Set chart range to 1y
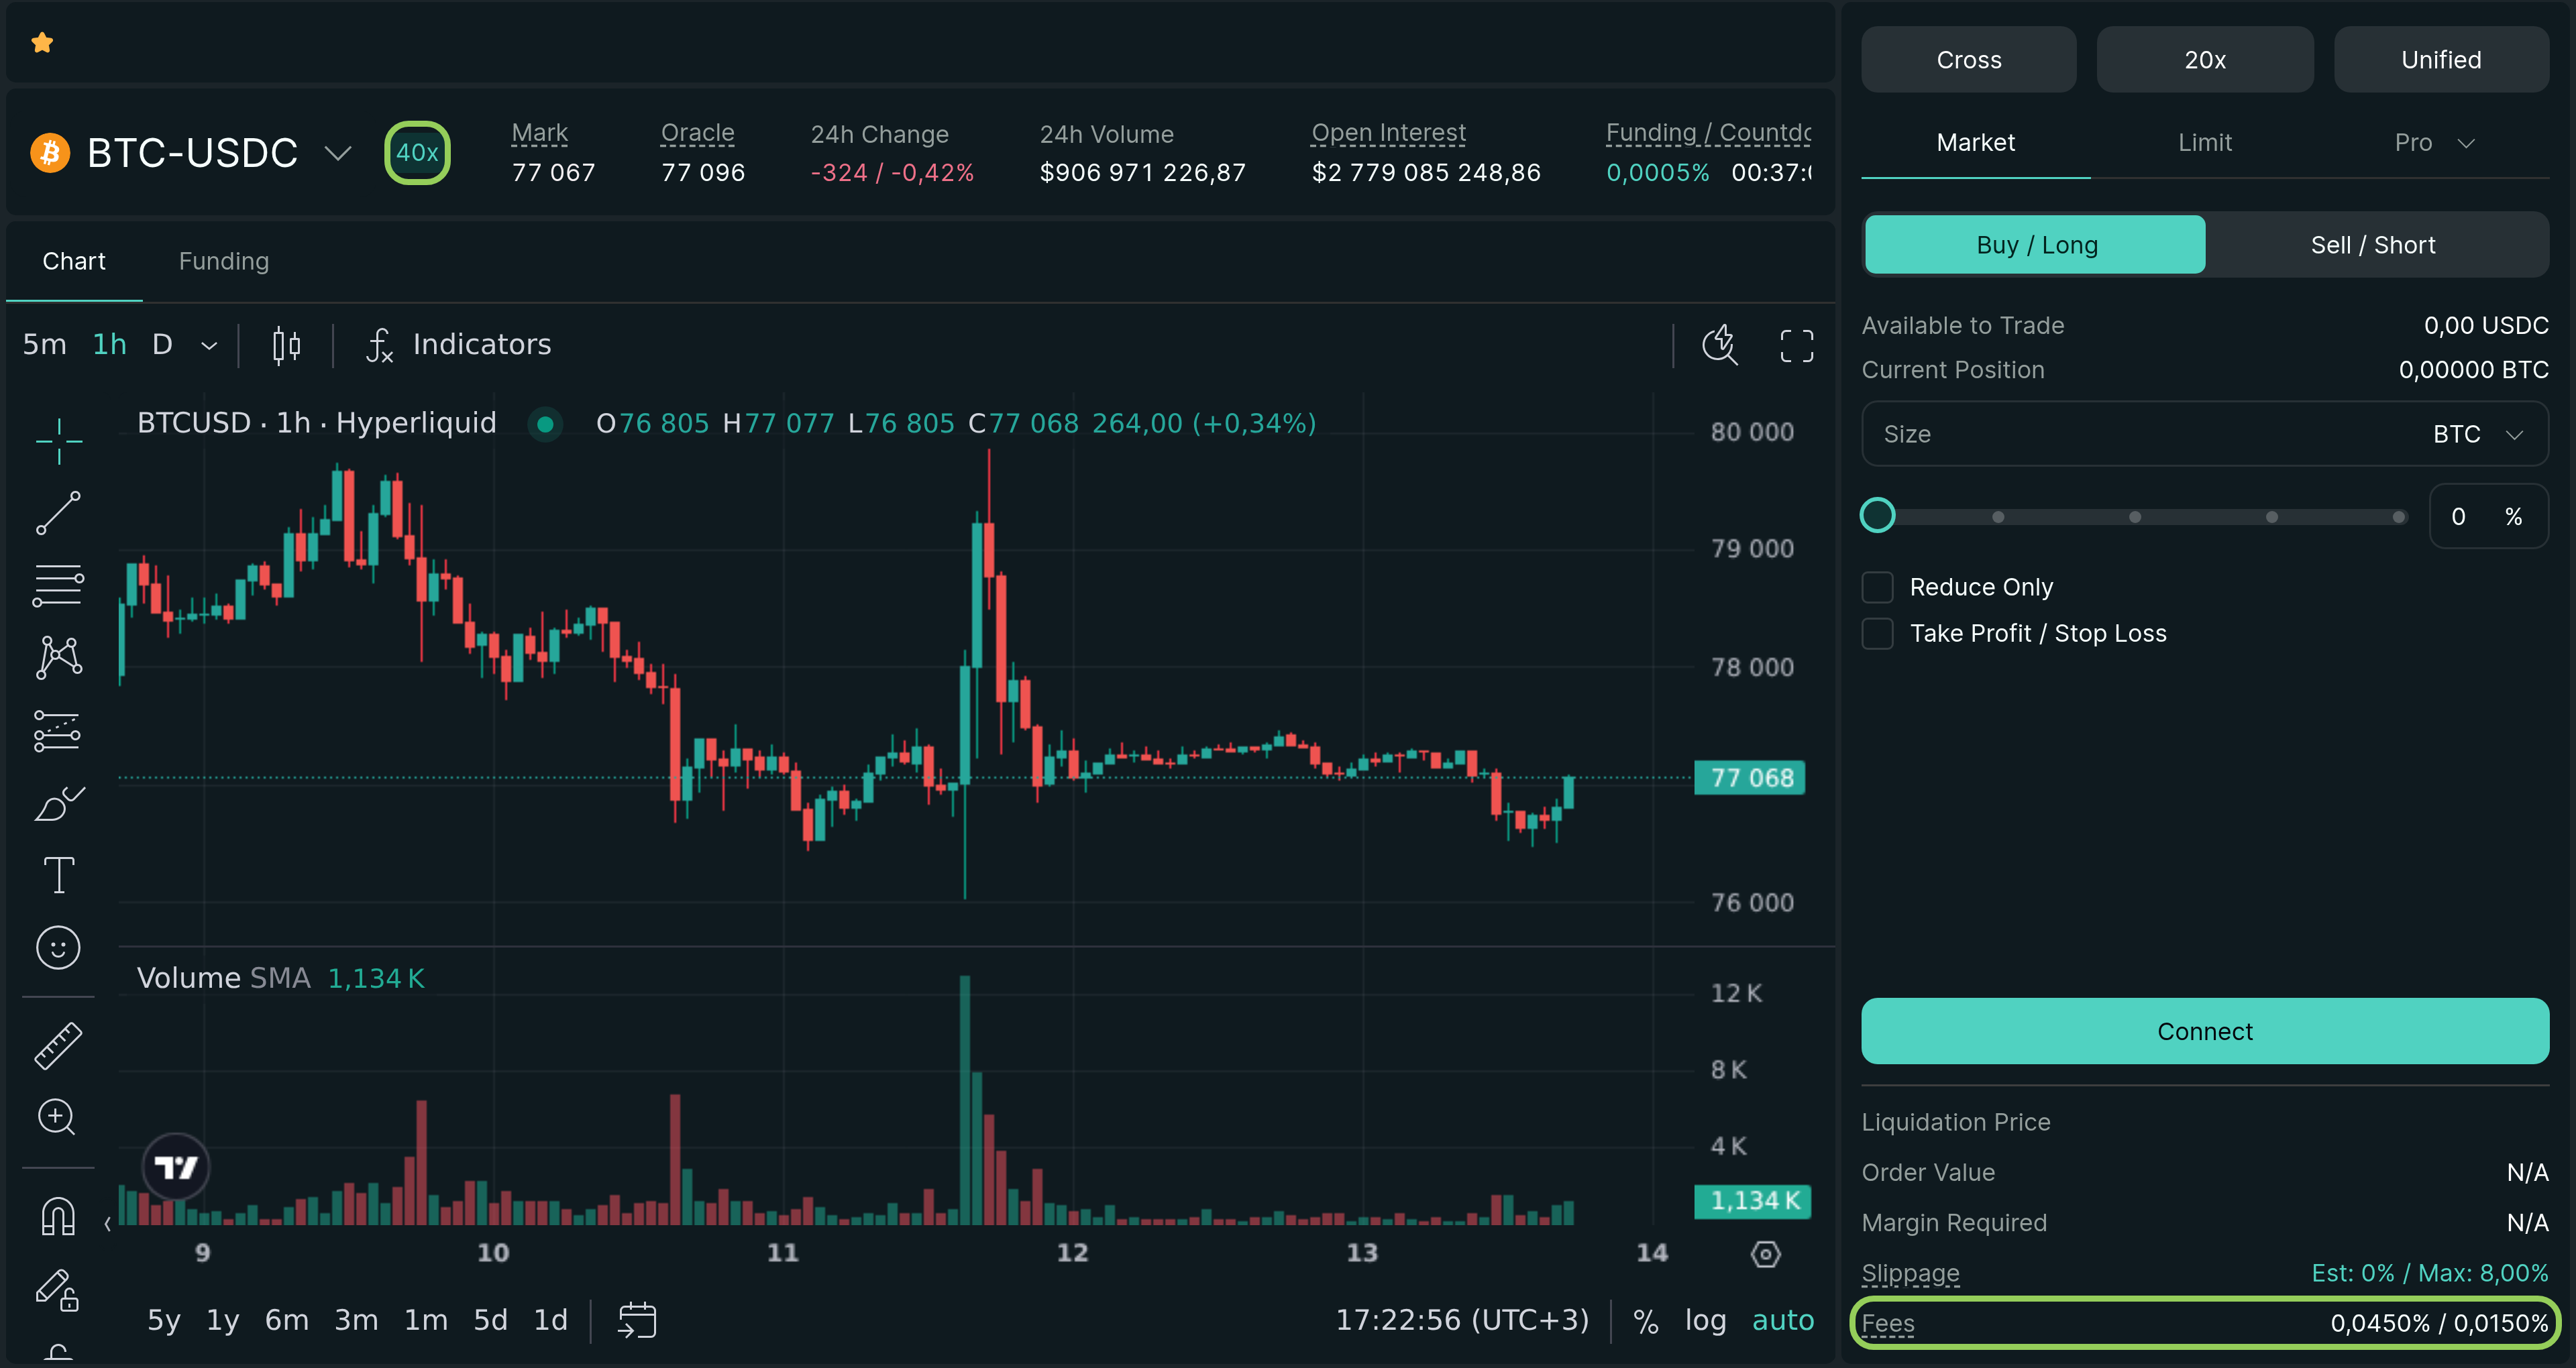 [x=223, y=1321]
